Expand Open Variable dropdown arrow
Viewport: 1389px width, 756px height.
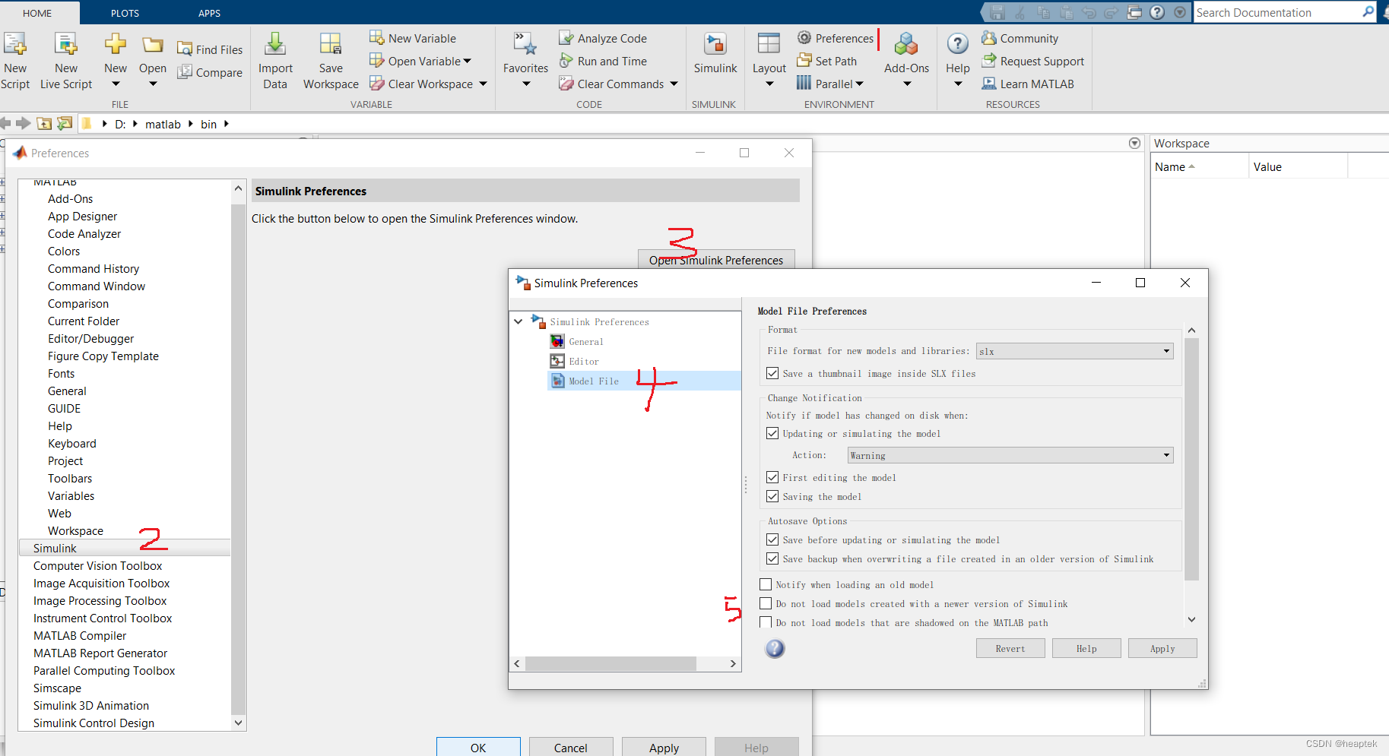point(467,61)
